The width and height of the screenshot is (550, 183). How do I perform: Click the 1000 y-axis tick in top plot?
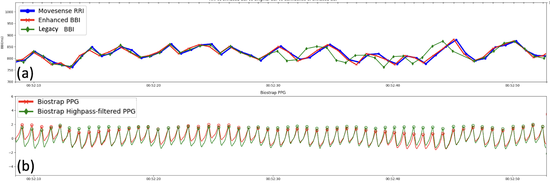tap(9, 12)
